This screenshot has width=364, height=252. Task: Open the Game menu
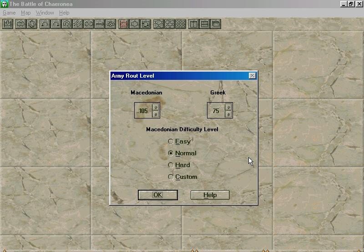[x=9, y=13]
